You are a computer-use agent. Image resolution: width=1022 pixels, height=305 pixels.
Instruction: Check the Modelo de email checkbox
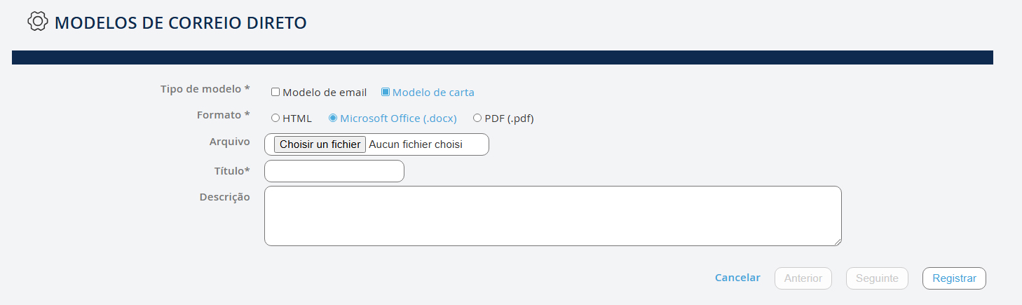coord(275,92)
